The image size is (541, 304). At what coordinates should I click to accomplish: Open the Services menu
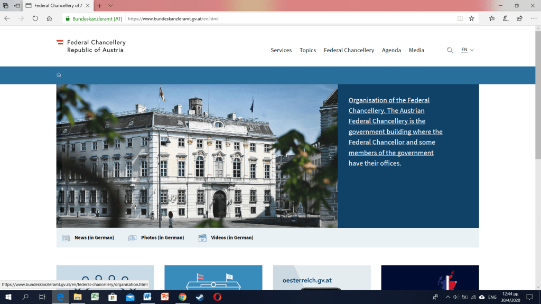pyautogui.click(x=281, y=50)
